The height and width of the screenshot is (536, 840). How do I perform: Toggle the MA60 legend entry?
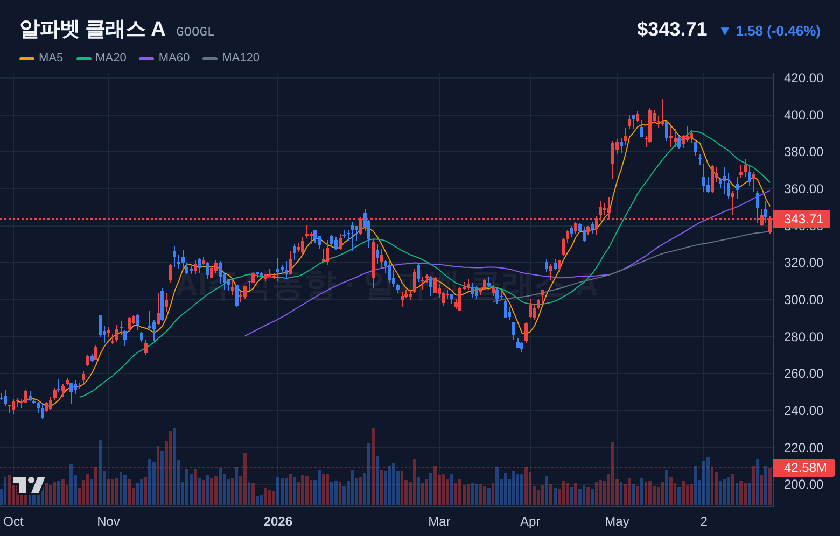164,58
